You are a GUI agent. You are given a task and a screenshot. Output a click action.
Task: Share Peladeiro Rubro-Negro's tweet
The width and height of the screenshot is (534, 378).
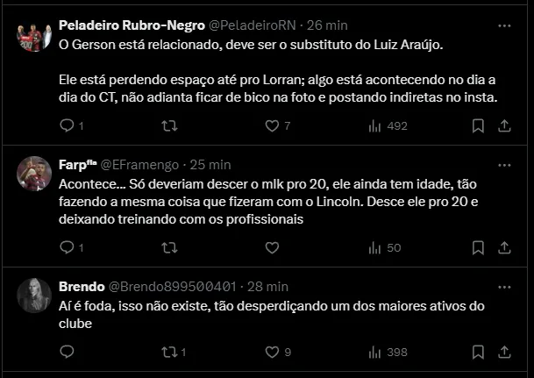click(x=504, y=126)
